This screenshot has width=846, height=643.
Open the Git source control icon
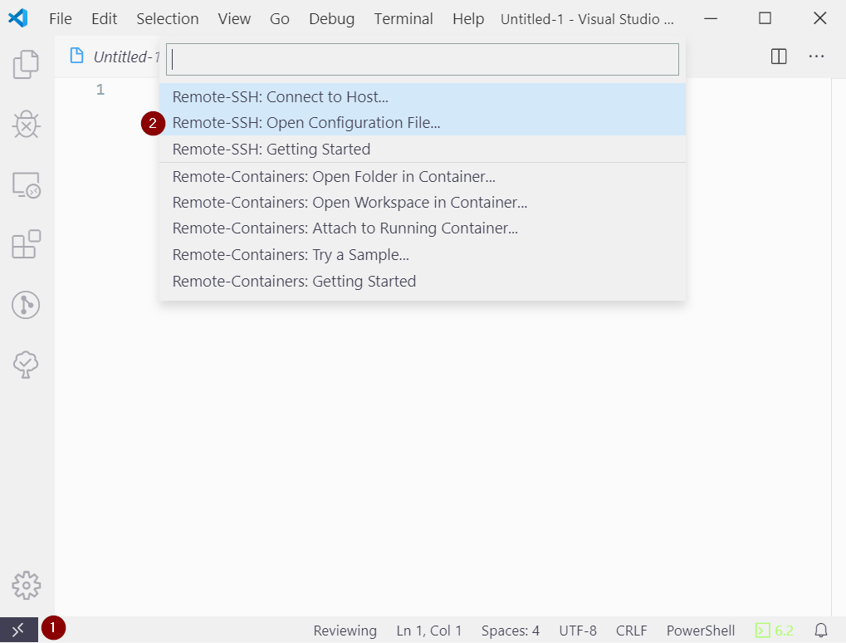pos(26,305)
